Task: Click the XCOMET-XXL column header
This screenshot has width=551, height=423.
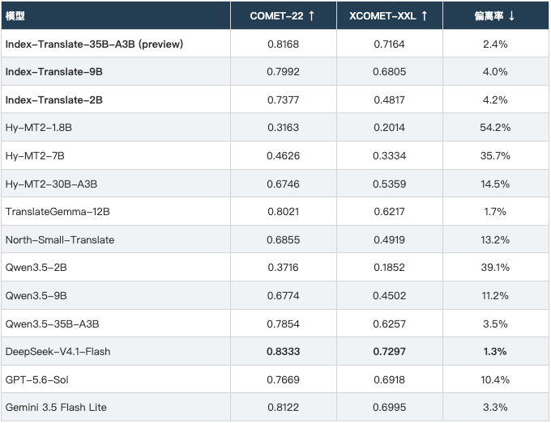Action: click(x=389, y=16)
